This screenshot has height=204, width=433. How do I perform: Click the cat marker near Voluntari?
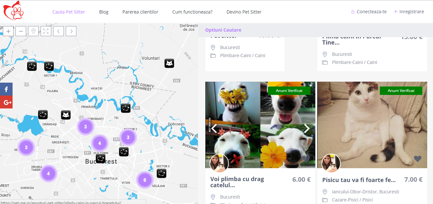click(169, 63)
